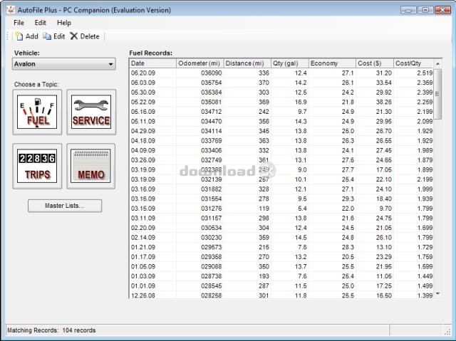456x341 pixels.
Task: Select the 12.26.08 fuel record
Action: click(x=281, y=295)
